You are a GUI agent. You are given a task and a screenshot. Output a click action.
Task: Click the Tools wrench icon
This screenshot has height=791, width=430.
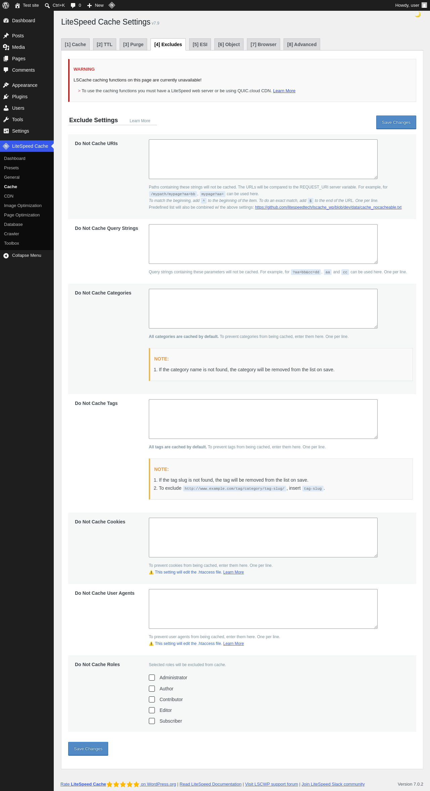tap(6, 119)
